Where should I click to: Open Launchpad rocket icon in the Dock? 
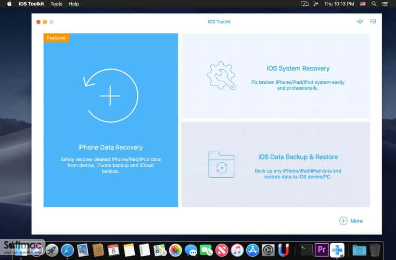tap(52, 250)
